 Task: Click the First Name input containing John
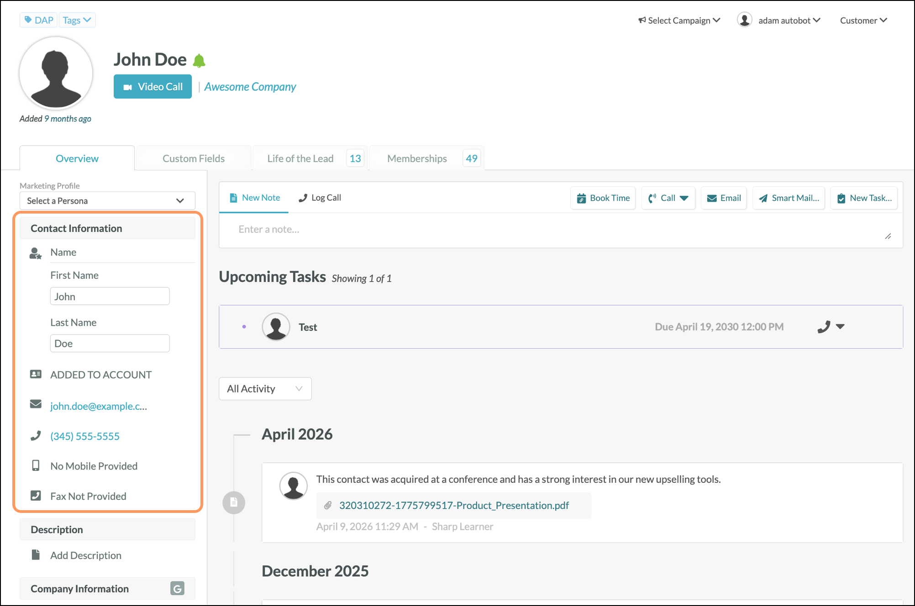coord(110,296)
